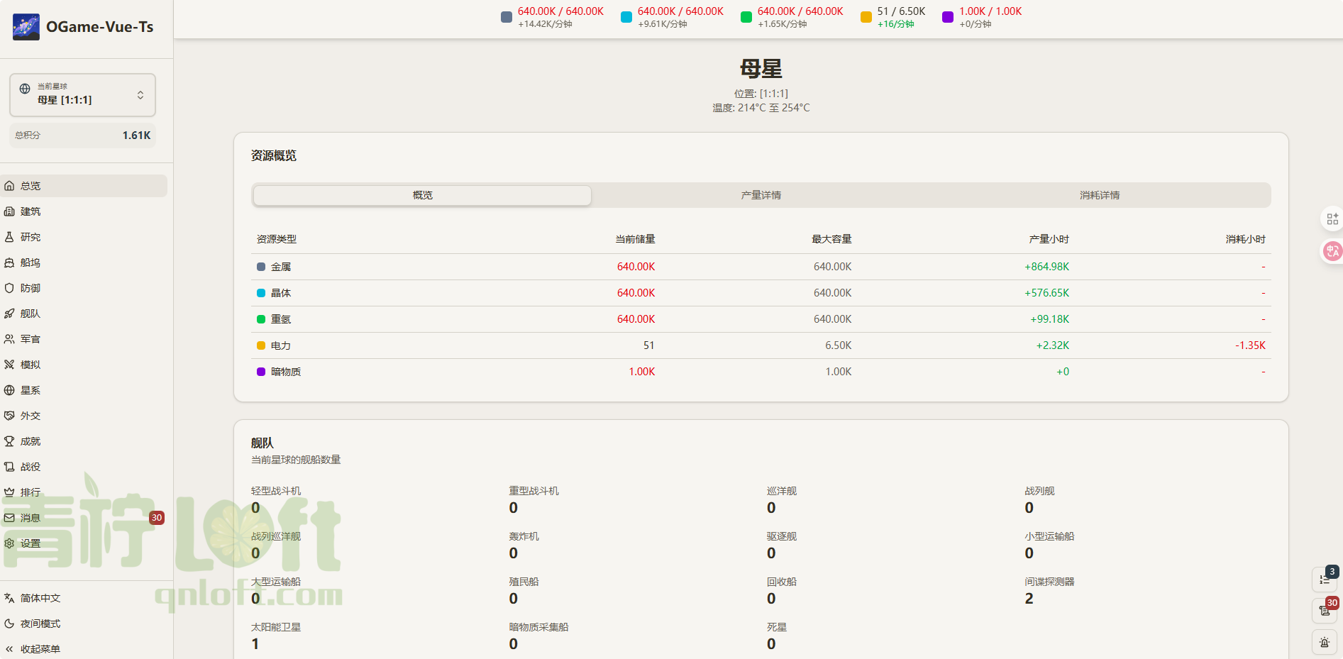Open the 设置 (Settings) entry
This screenshot has height=659, width=1343.
(x=30, y=543)
